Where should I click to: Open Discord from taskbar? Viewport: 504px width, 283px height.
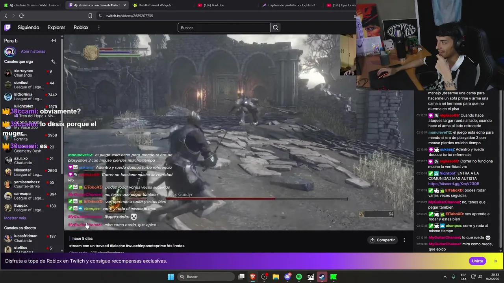point(287,277)
